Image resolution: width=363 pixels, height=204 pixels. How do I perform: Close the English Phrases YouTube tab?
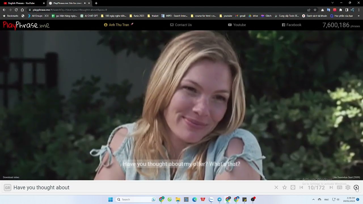(x=44, y=3)
